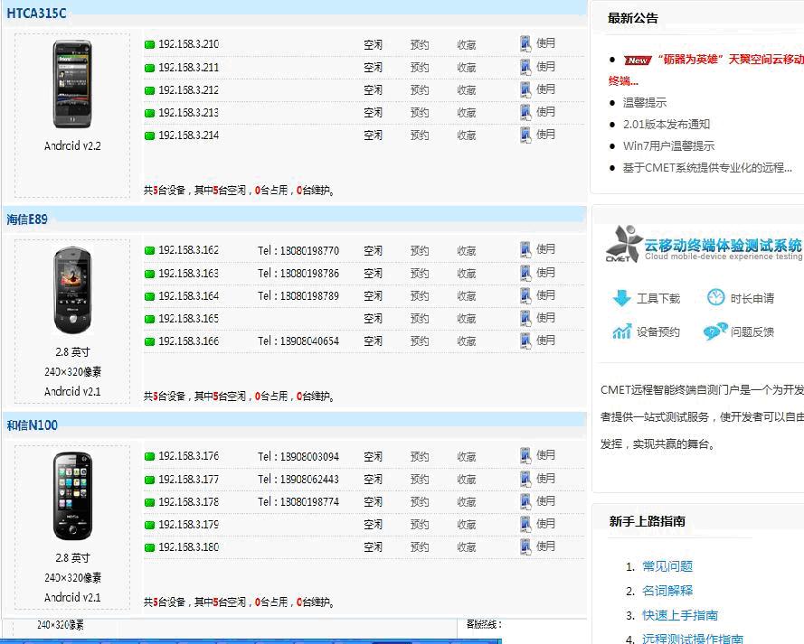The width and height of the screenshot is (804, 644).
Task: Click the green status indicator for 192.168.3.210
Action: point(150,44)
